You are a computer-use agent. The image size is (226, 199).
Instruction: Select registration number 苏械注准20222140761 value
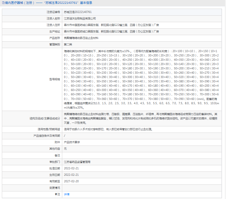(78, 12)
